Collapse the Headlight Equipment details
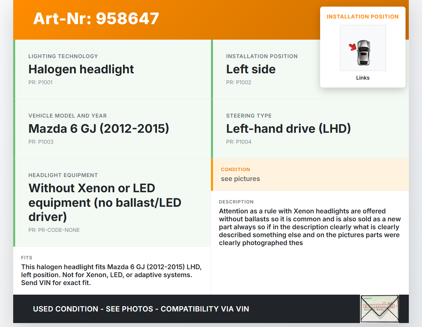Viewport: 422px width, 327px height. click(x=112, y=202)
